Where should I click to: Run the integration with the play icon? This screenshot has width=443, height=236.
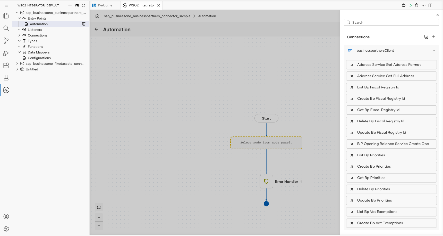click(410, 5)
